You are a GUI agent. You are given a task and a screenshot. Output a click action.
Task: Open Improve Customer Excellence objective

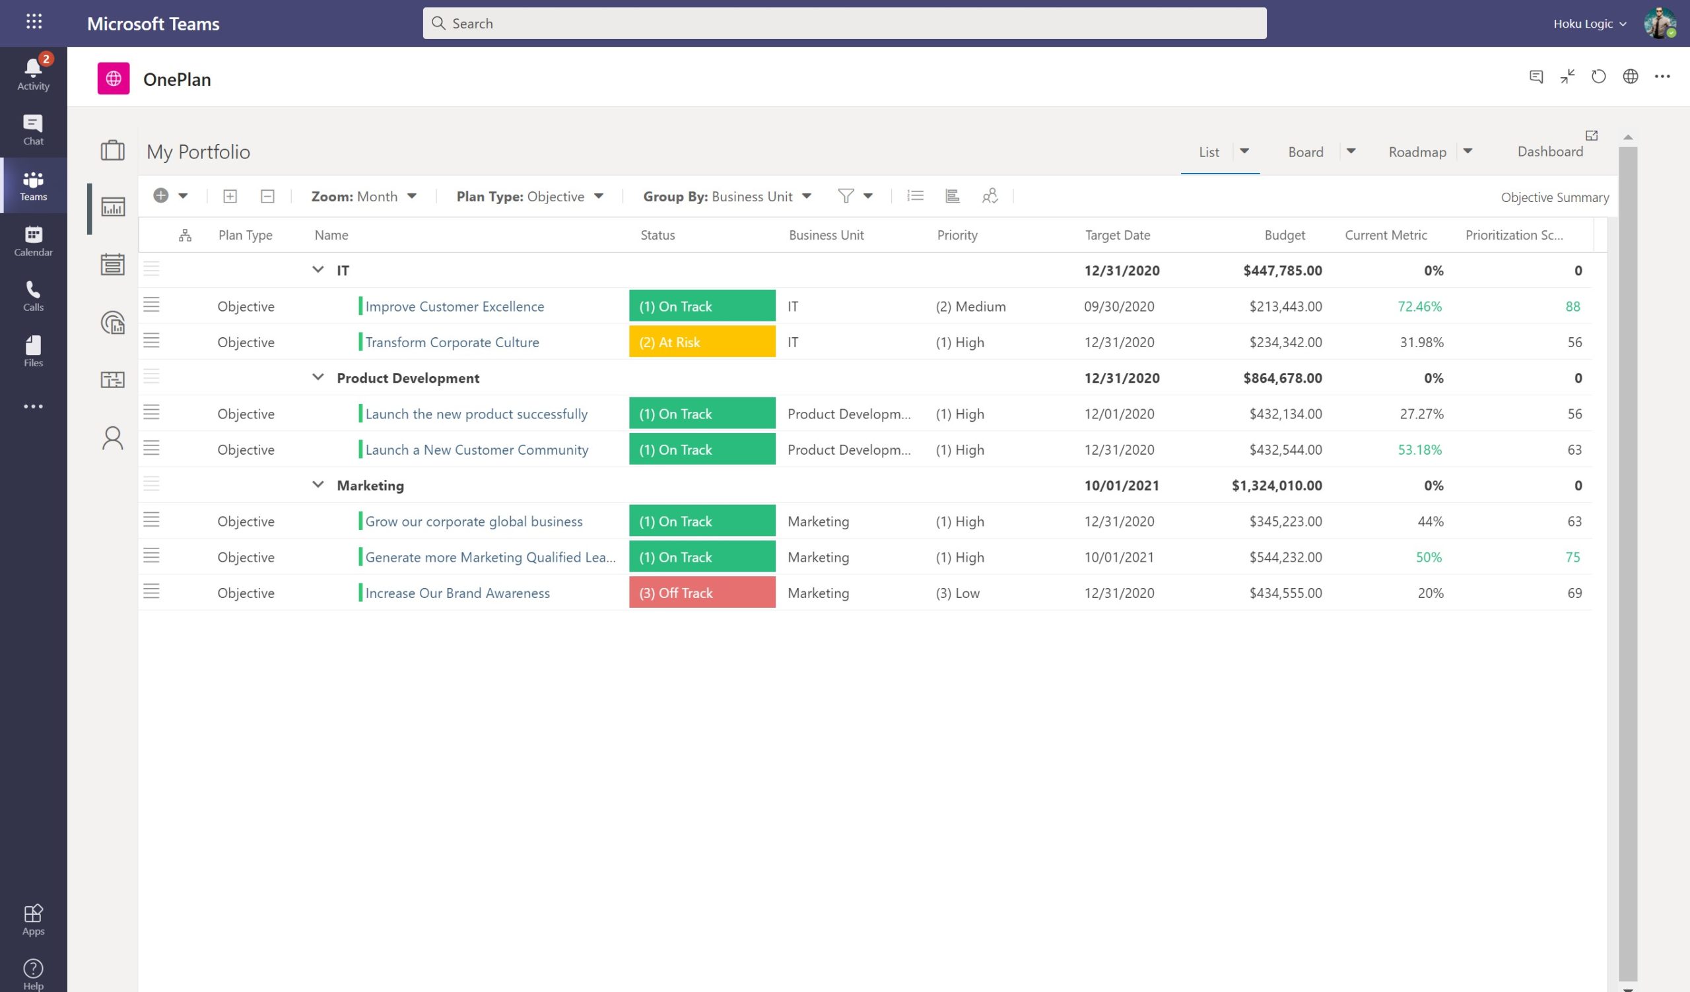point(455,306)
